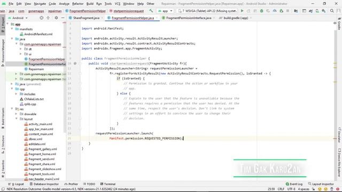Open the VCS menu

pyautogui.click(x=118, y=4)
